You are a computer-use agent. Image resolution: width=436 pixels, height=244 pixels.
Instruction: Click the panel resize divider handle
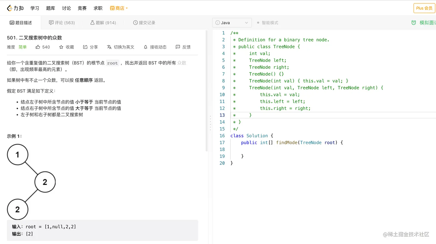point(211,123)
